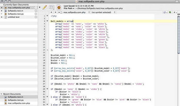180x106 pixels.
Task: Click the 'photo' string on line 8
Action: pos(79,34)
